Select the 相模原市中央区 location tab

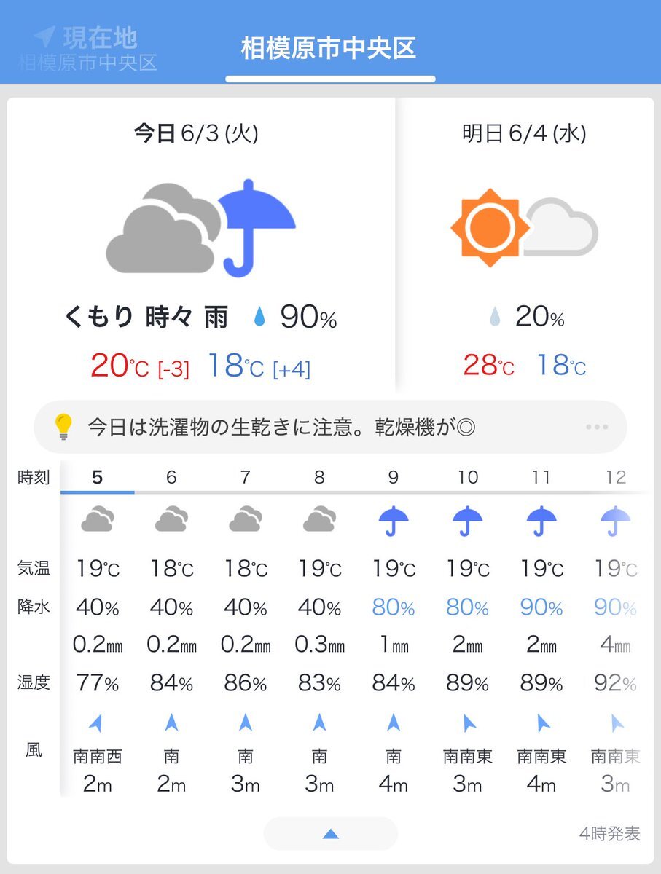[329, 48]
